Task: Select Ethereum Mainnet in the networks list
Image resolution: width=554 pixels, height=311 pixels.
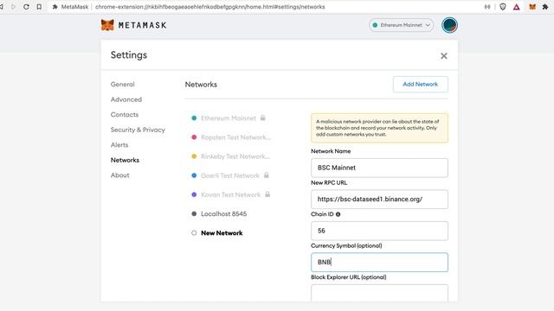Action: 229,118
